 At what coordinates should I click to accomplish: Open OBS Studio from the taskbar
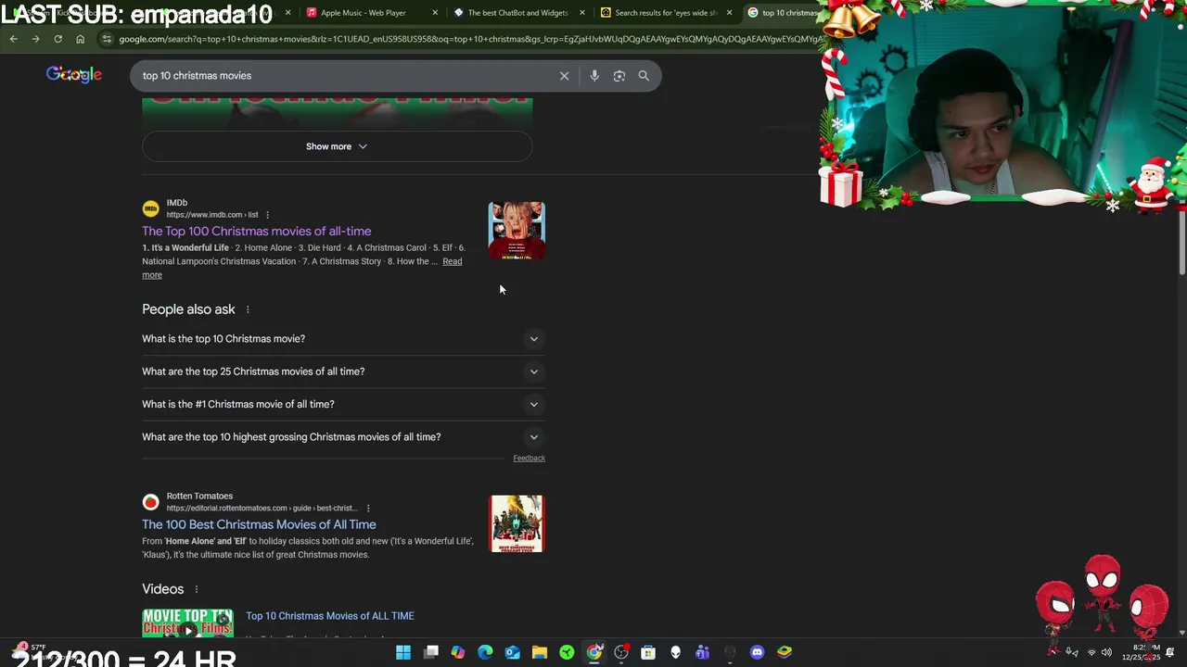coord(621,652)
